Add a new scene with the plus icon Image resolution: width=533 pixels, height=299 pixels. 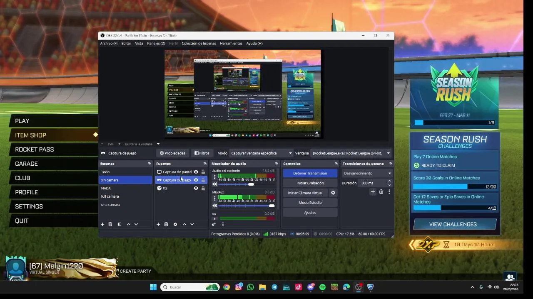102,224
